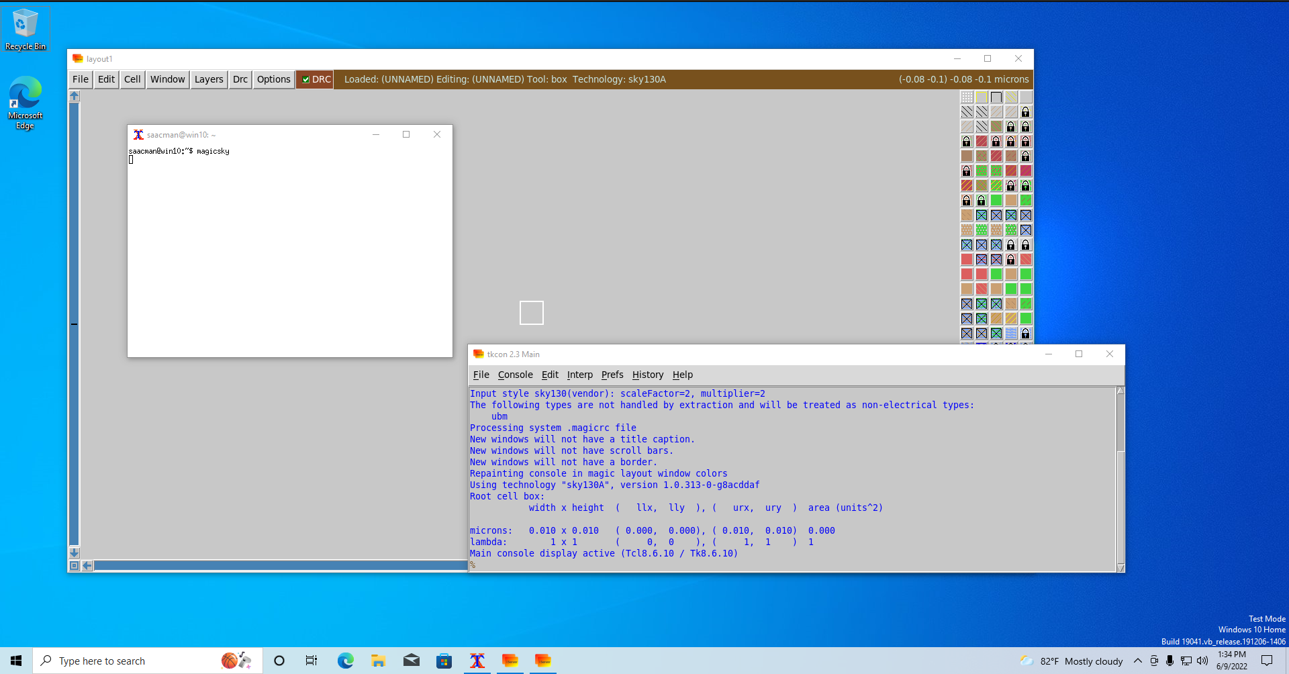
Task: Open File Explorer from the taskbar
Action: [x=378, y=661]
